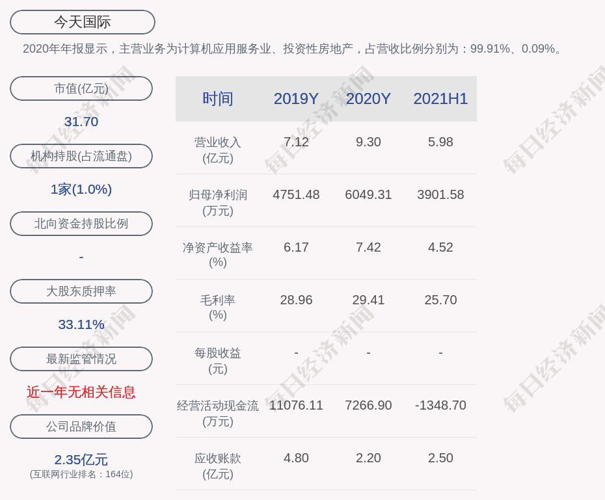Select the pledge rate 33.11%
The width and height of the screenshot is (605, 500).
[x=81, y=324]
